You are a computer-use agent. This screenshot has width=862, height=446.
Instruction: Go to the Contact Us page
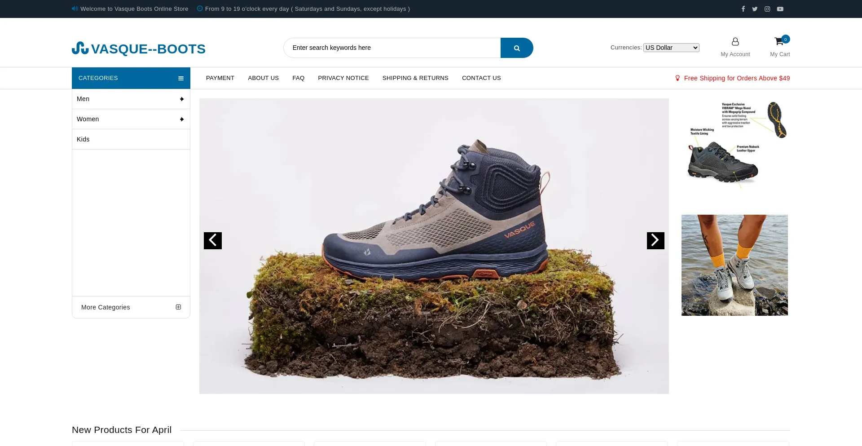pyautogui.click(x=481, y=78)
